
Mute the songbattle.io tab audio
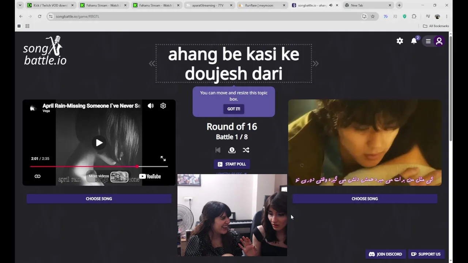pos(331,5)
